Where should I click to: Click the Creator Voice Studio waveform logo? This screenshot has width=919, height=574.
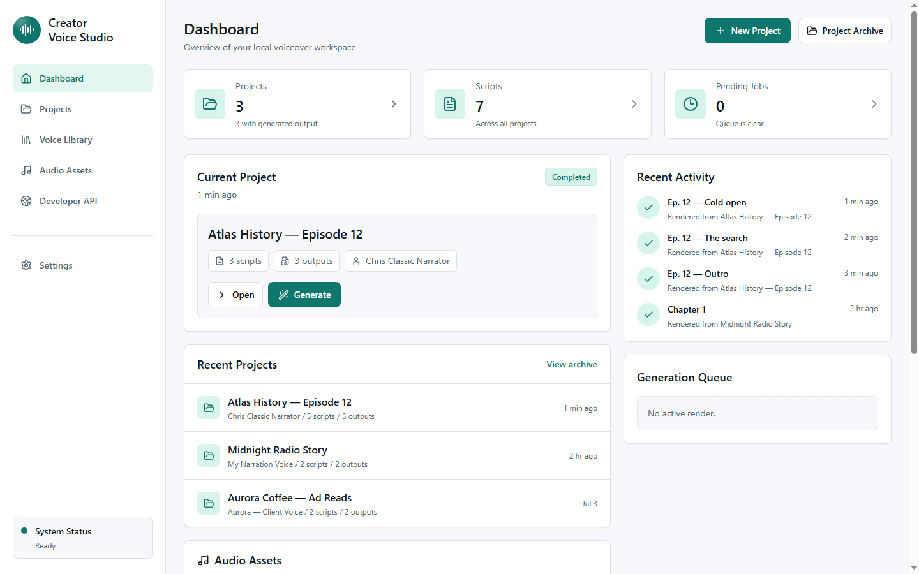[x=27, y=30]
